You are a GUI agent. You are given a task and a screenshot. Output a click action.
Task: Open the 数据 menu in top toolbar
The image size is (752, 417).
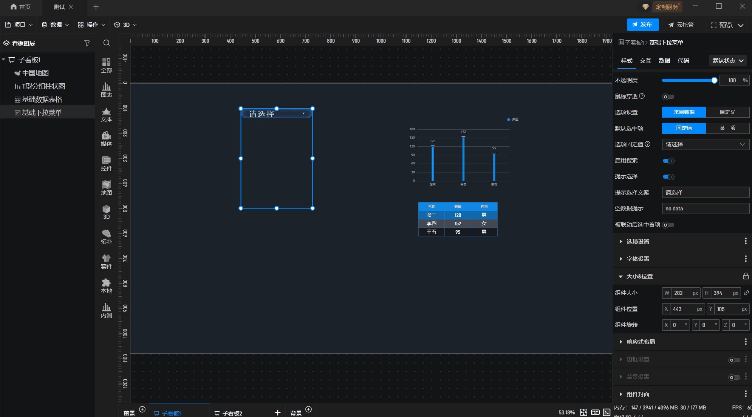point(56,25)
